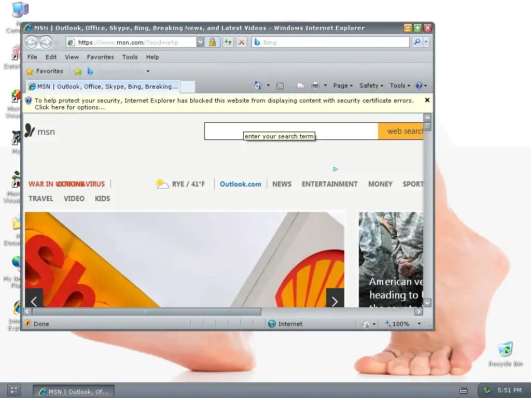Open the Safety dropdown menu

coord(371,86)
